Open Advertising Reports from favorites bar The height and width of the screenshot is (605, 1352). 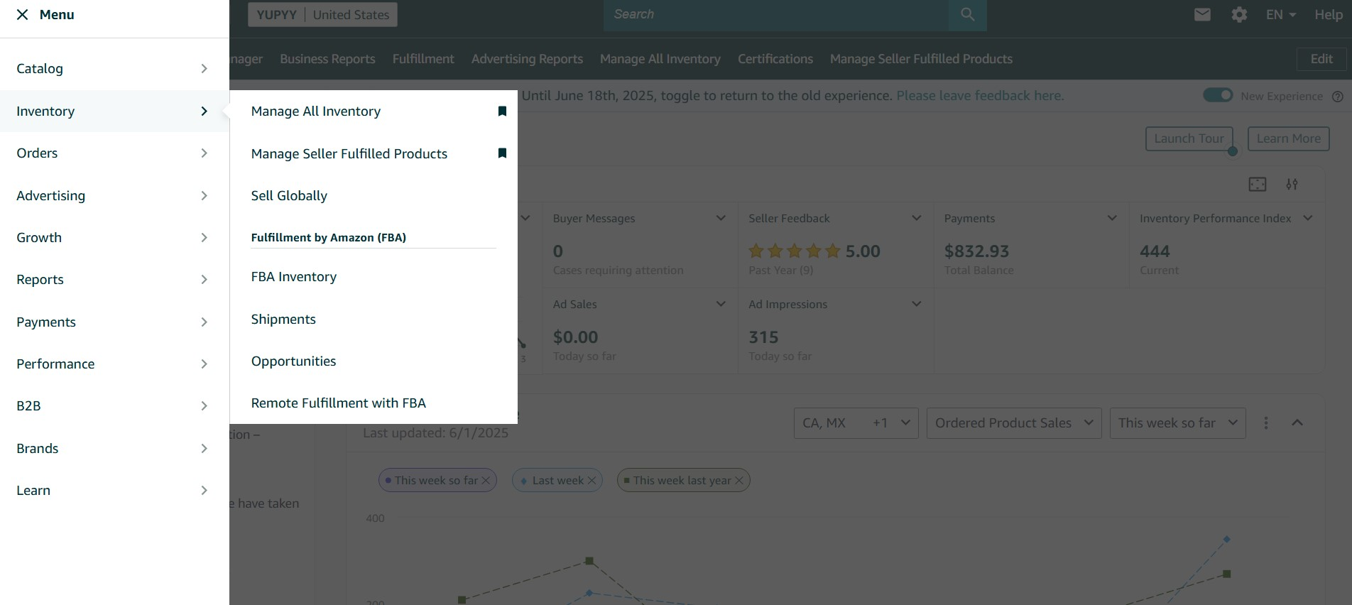click(527, 59)
